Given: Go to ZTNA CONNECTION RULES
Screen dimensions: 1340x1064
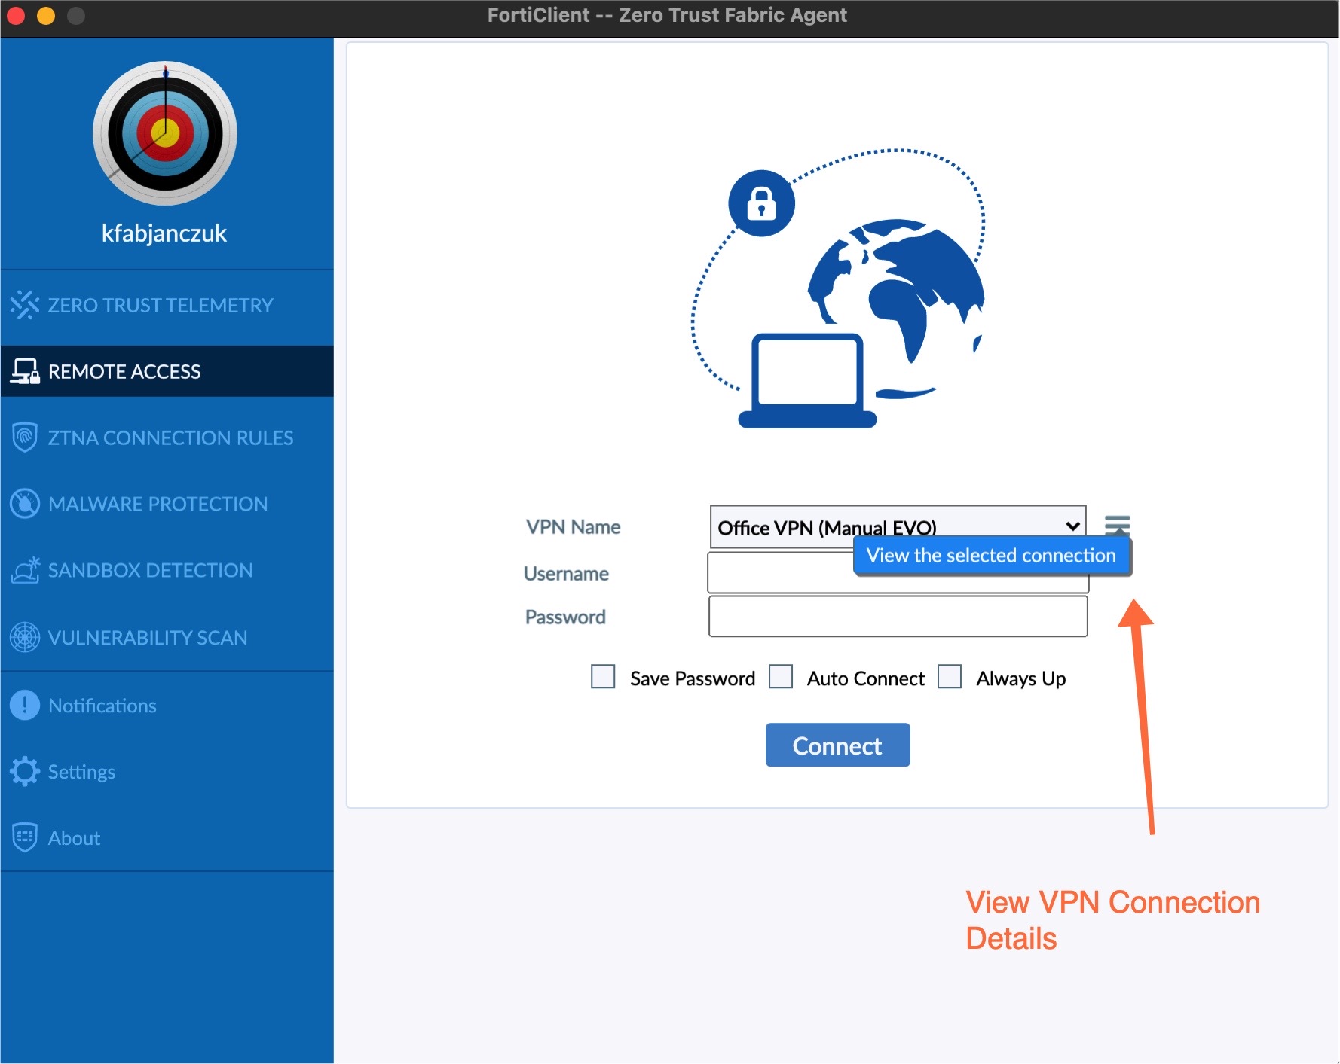Looking at the screenshot, I should click(x=167, y=437).
